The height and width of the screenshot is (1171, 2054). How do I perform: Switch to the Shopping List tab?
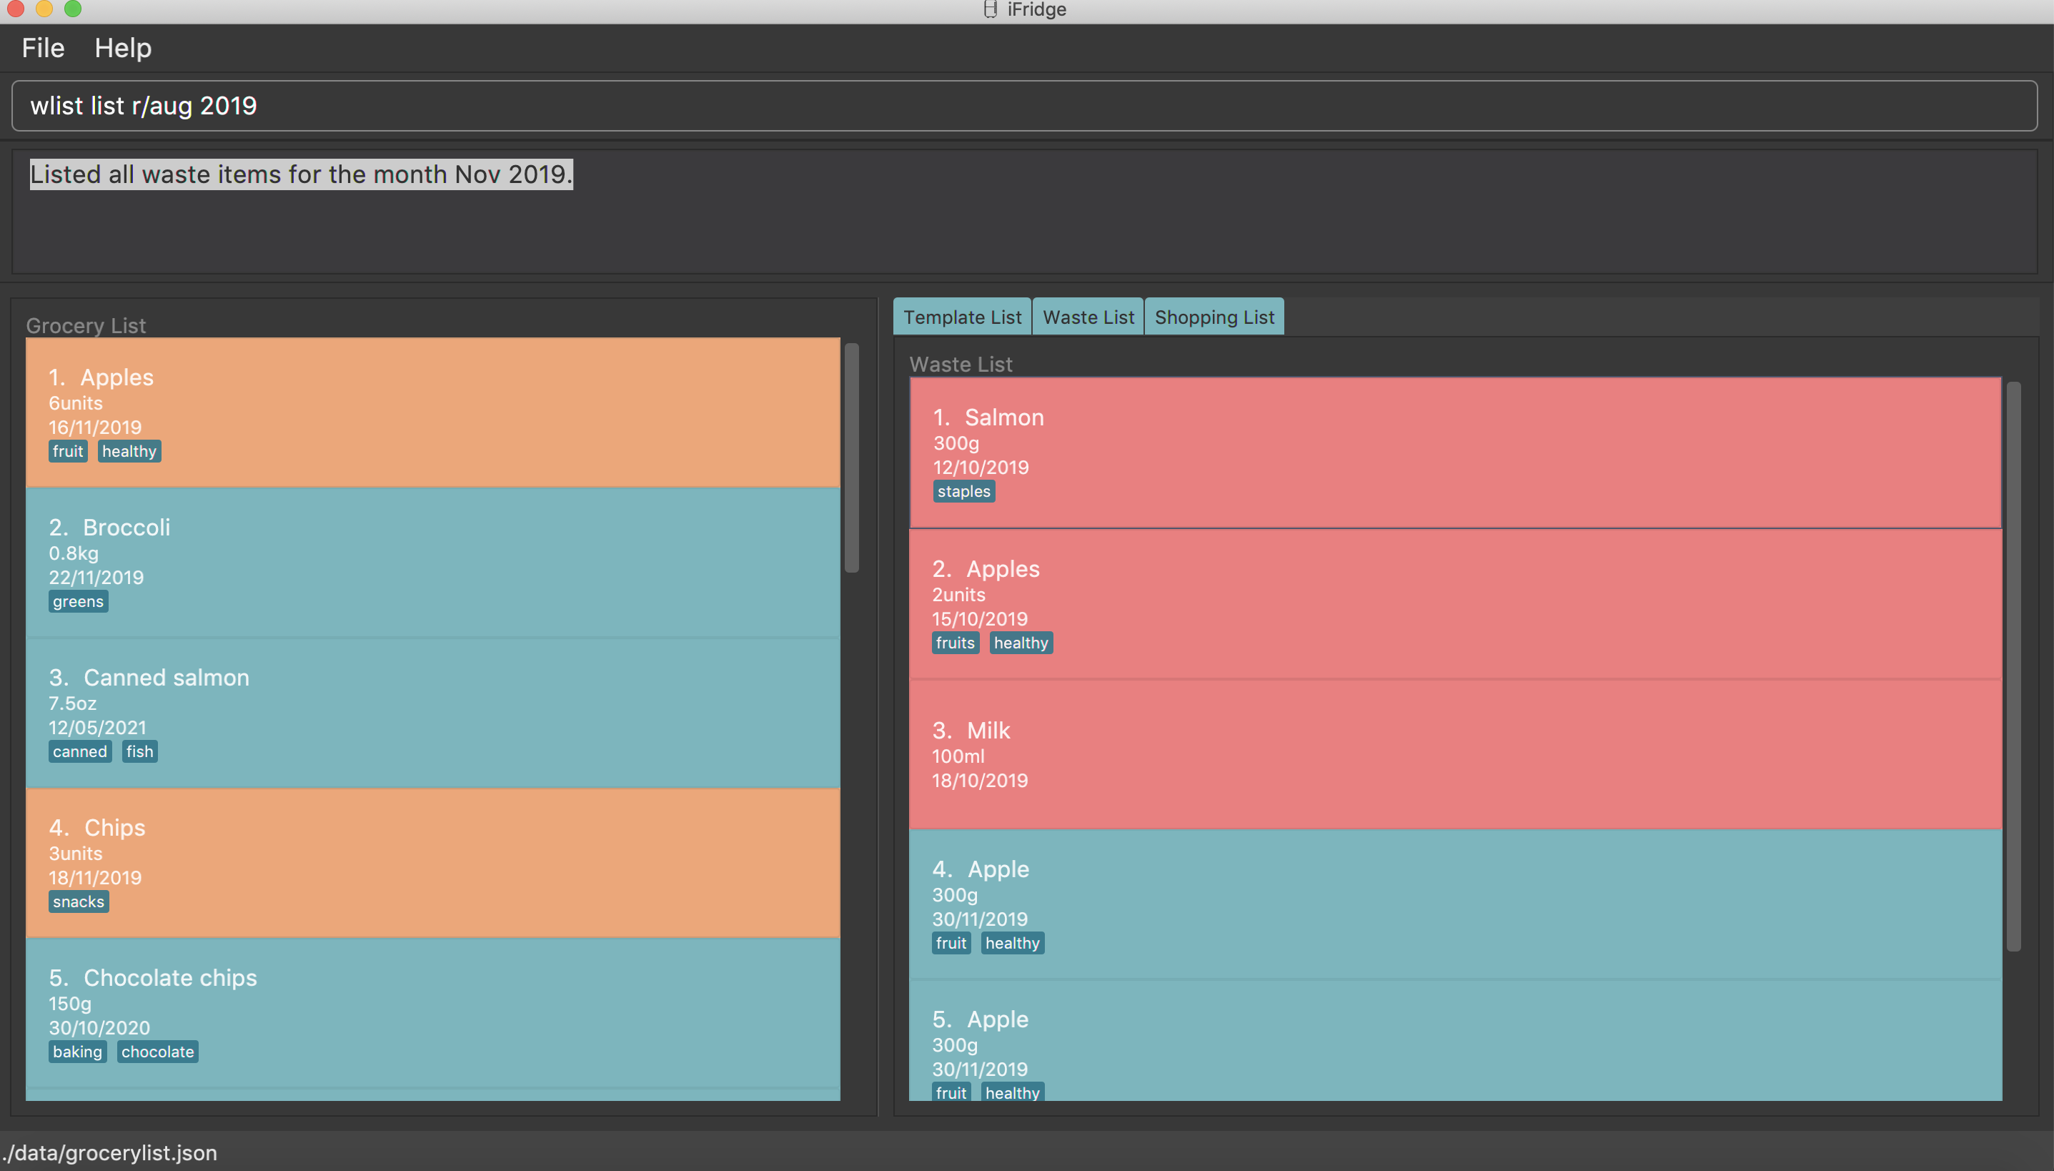1214,317
